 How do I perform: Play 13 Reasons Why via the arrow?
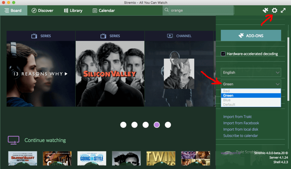click(x=66, y=74)
